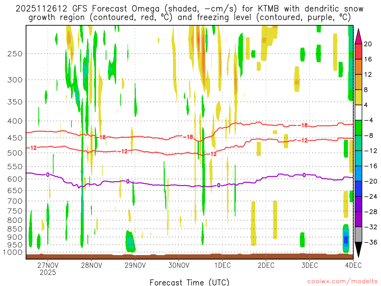381x286 pixels.
Task: Click the coolwx.com/modelts link text
Action: coord(342,282)
